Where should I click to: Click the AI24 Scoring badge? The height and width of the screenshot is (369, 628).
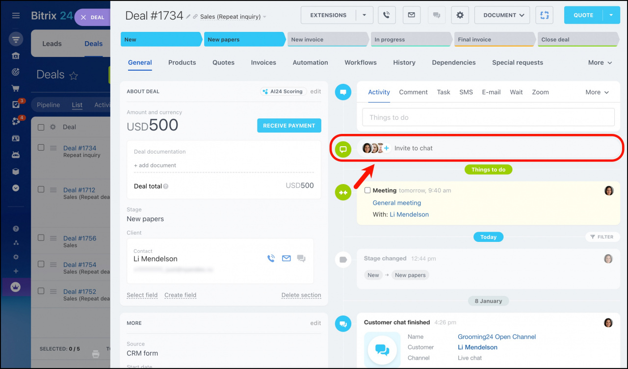283,91
